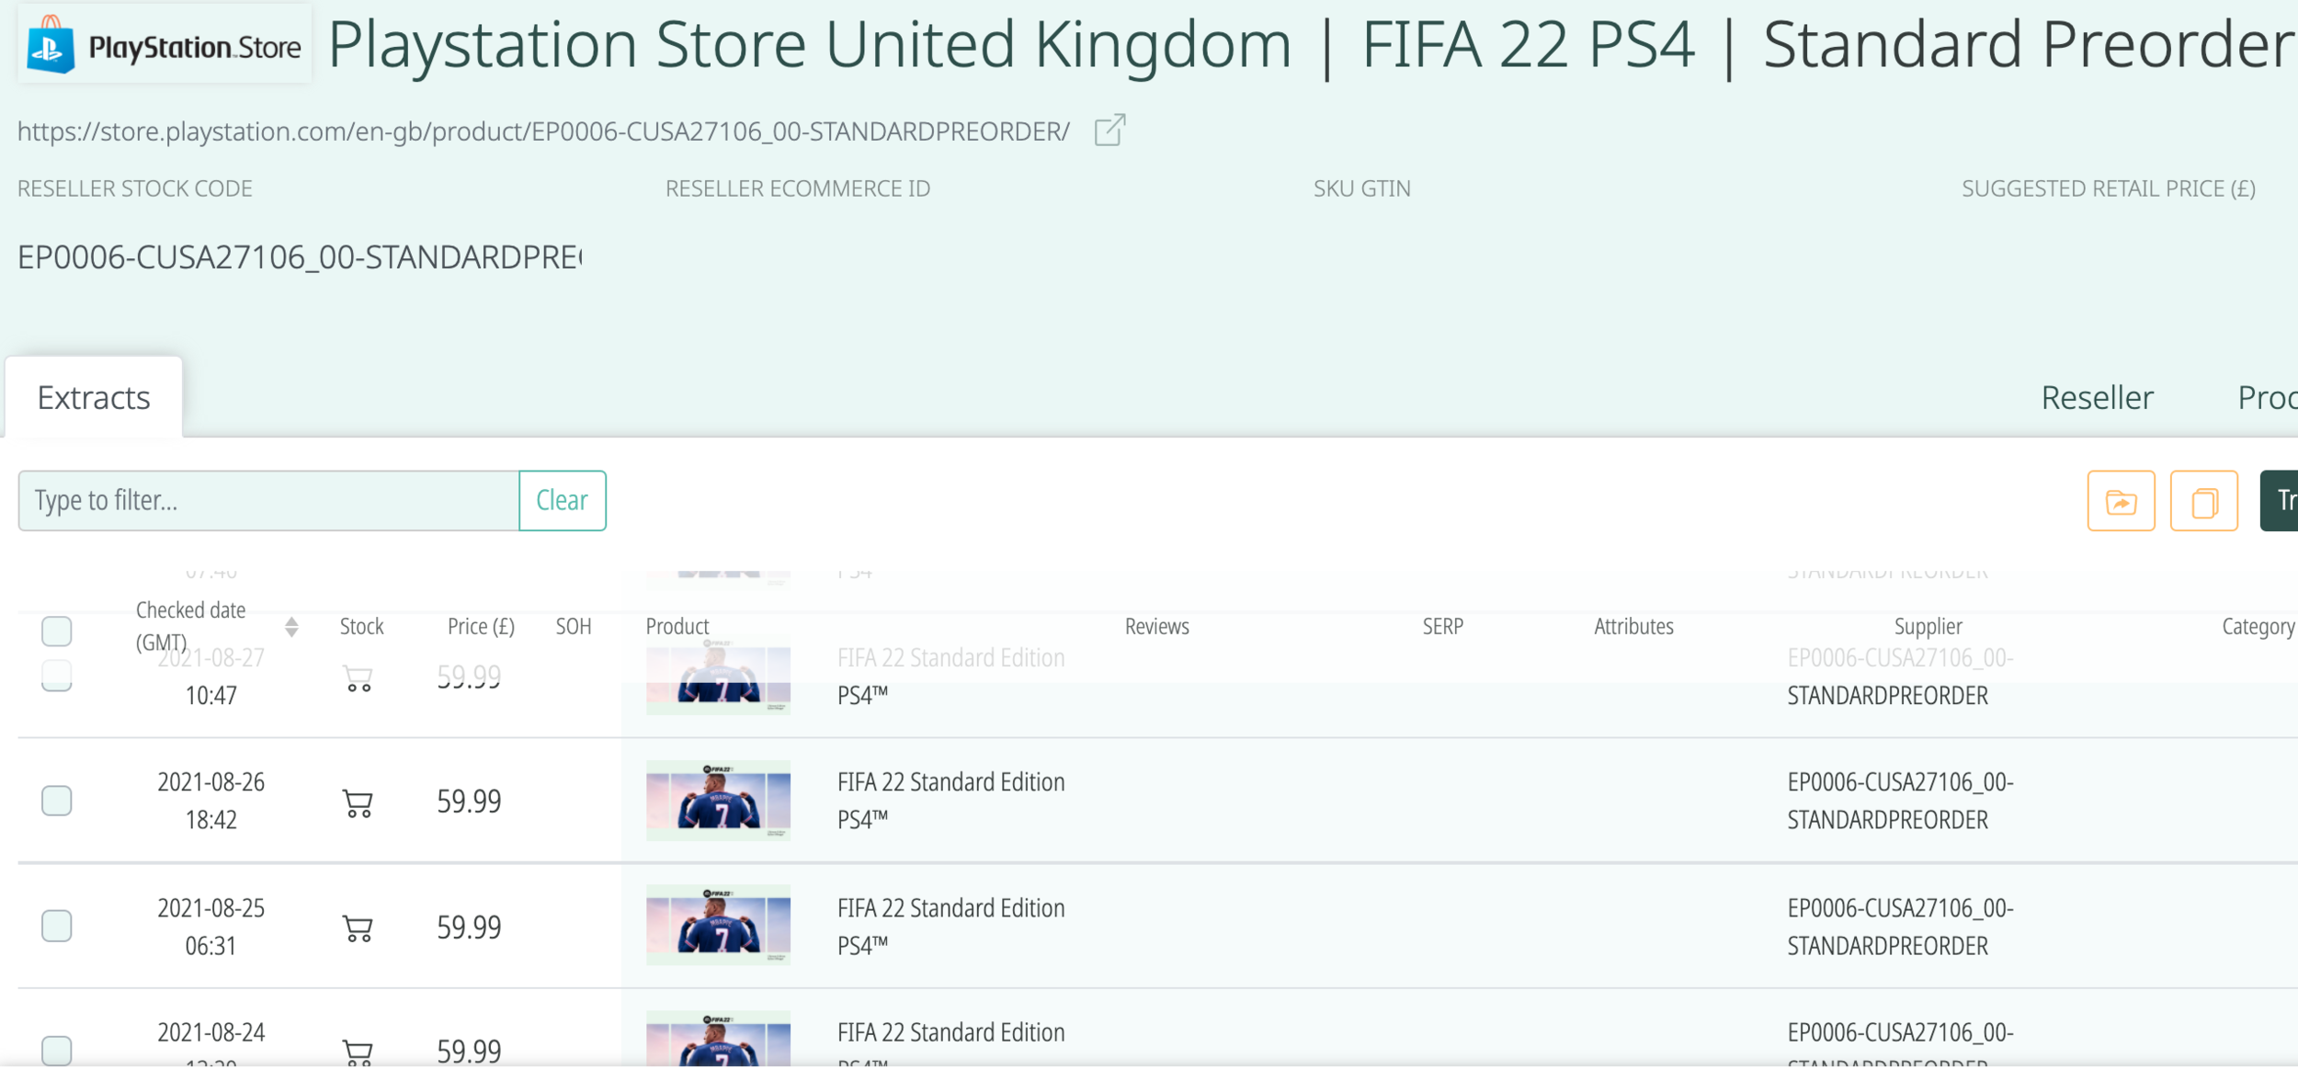Click stock cart icon for 2021-08-26 row
The width and height of the screenshot is (2298, 1070).
click(x=358, y=802)
